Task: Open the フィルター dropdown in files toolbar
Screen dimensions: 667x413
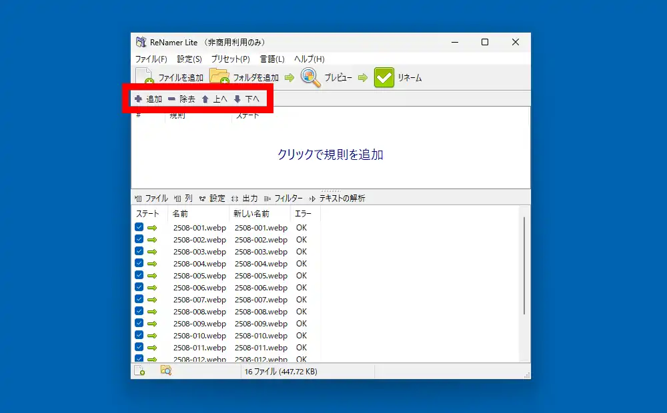Action: [283, 199]
